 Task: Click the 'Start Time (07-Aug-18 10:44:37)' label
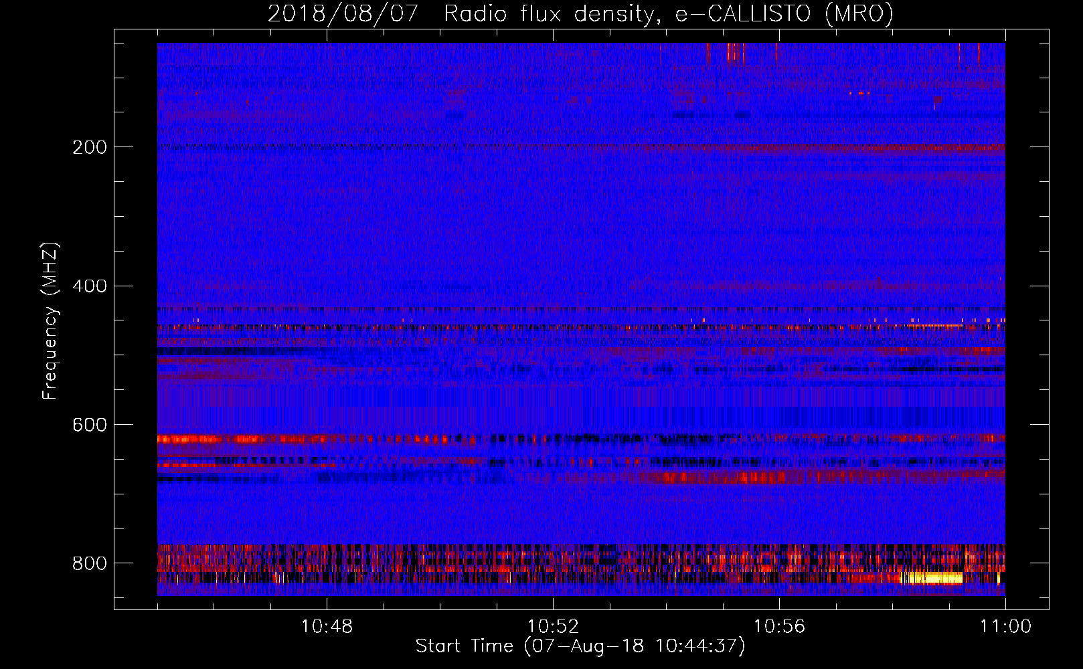pyautogui.click(x=580, y=646)
